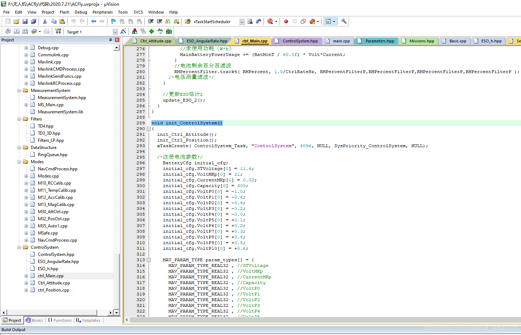Viewport: 521px width, 335px height.
Task: Open the Peripherals menu
Action: [102, 12]
